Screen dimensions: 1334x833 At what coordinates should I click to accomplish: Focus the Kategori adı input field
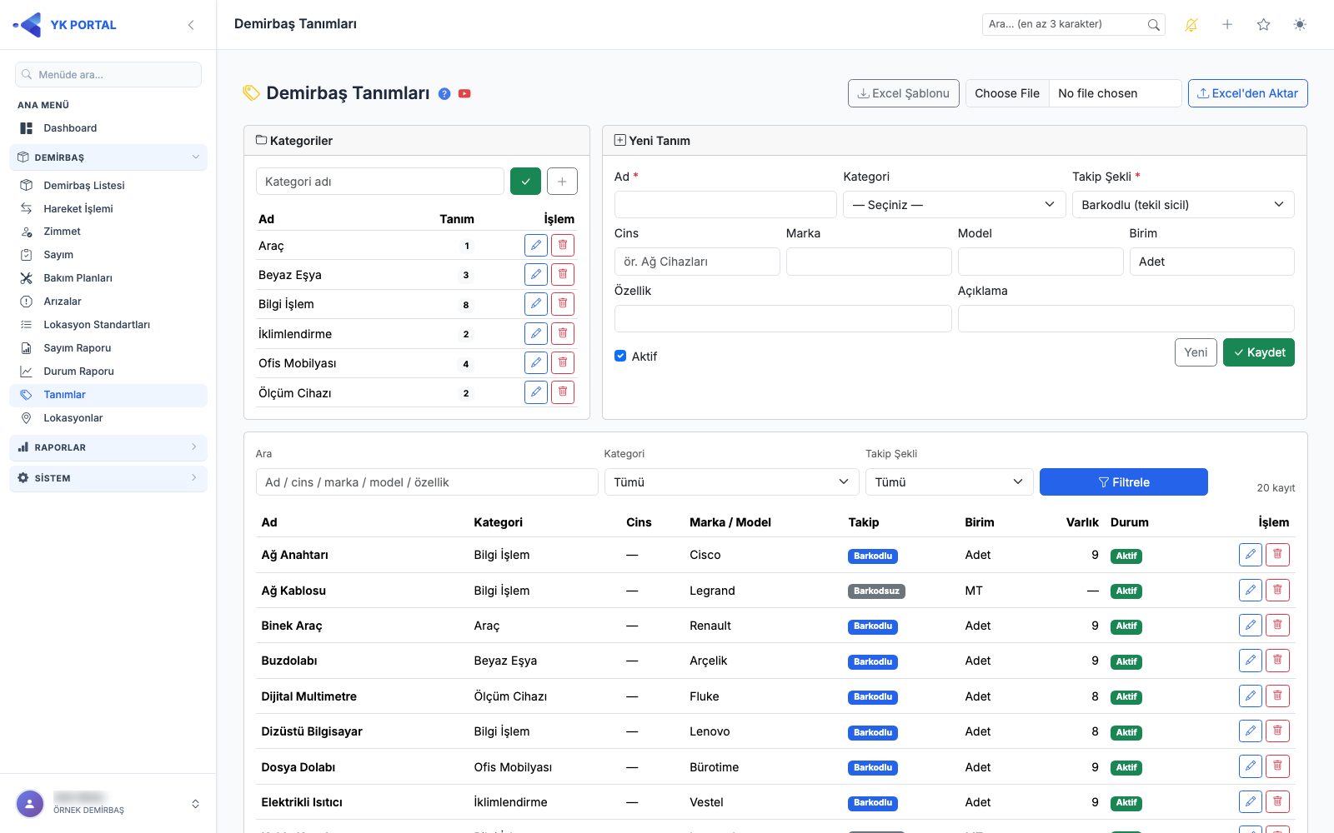pos(380,182)
